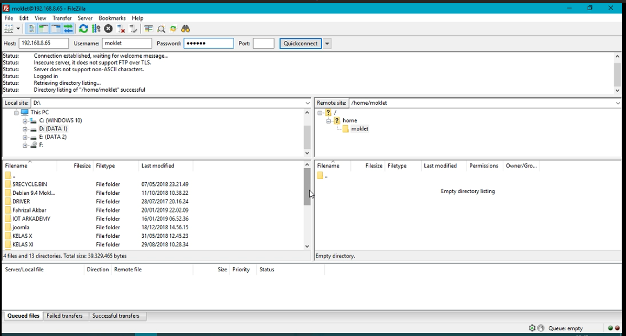Click the Refresh file lists icon
Image resolution: width=626 pixels, height=336 pixels.
(x=83, y=29)
